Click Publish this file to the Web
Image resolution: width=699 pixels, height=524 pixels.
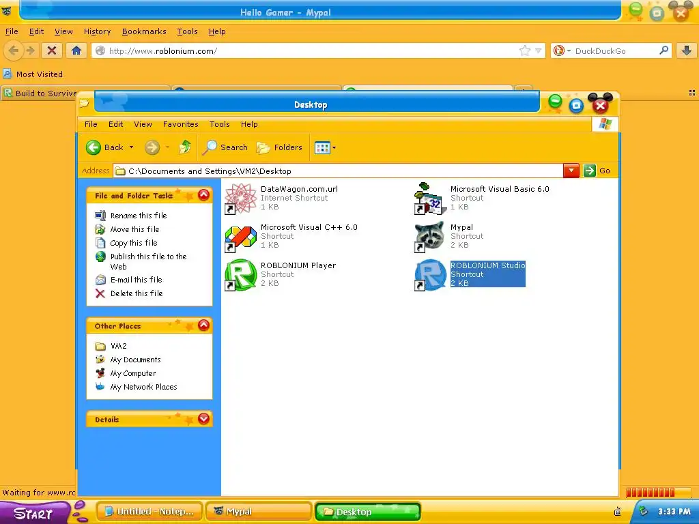[x=148, y=261]
